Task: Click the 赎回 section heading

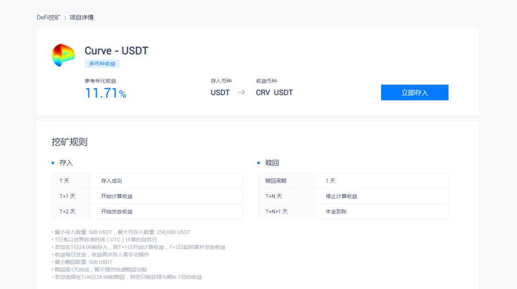Action: pos(272,163)
